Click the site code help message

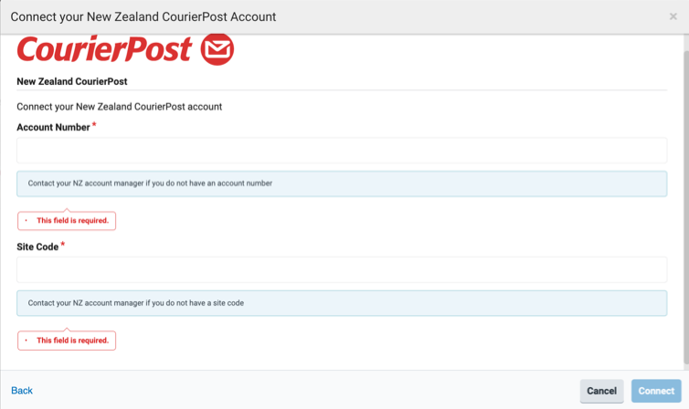tap(342, 303)
